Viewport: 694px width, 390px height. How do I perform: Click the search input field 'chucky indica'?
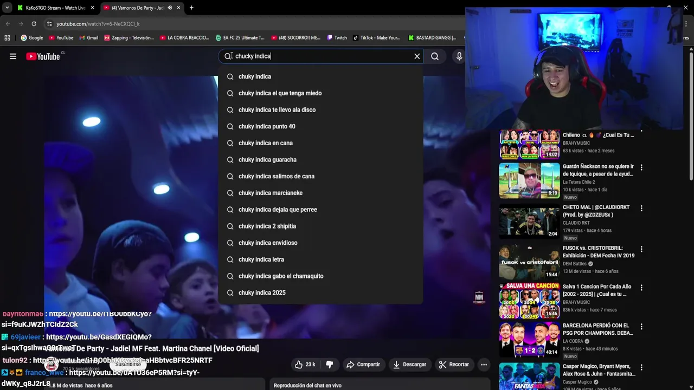[320, 56]
